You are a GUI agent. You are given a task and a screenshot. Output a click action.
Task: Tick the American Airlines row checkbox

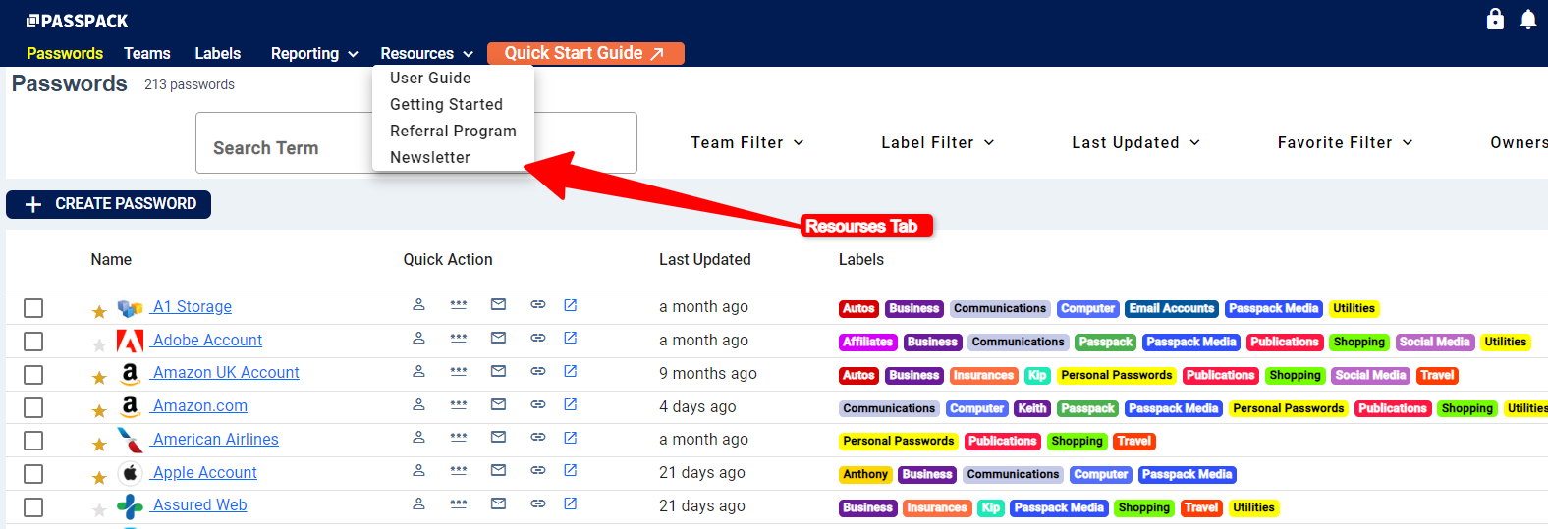(x=33, y=441)
